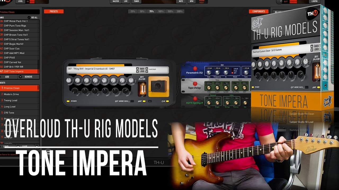339x190 pixels.
Task: Open the TUNER from the top bar
Action: [x=136, y=1]
